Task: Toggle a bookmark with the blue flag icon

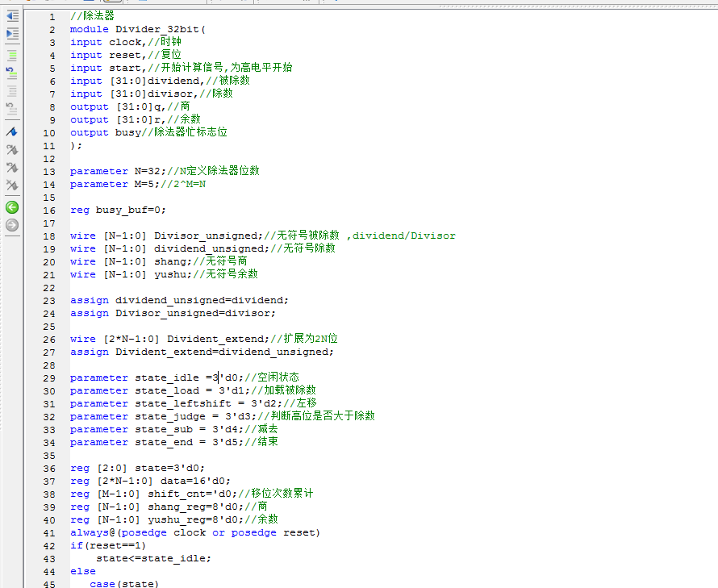Action: pyautogui.click(x=12, y=131)
